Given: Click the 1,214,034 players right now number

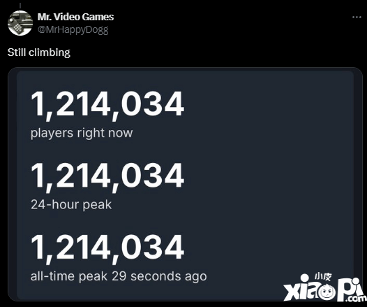Looking at the screenshot, I should pyautogui.click(x=107, y=105).
